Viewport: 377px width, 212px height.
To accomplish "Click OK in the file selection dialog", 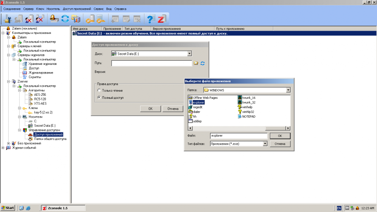I will pyautogui.click(x=280, y=136).
